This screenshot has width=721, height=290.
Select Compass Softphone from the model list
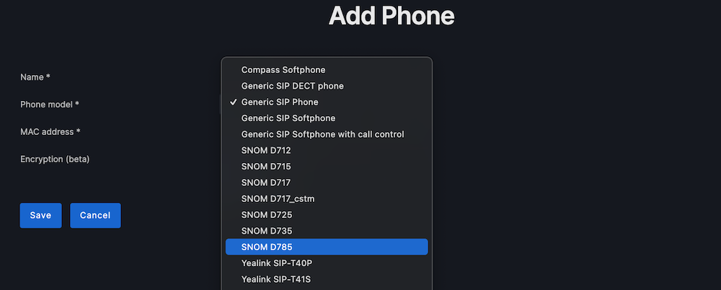pos(283,70)
